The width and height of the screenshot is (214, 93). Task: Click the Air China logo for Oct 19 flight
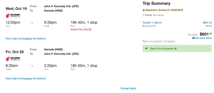pos(13,16)
